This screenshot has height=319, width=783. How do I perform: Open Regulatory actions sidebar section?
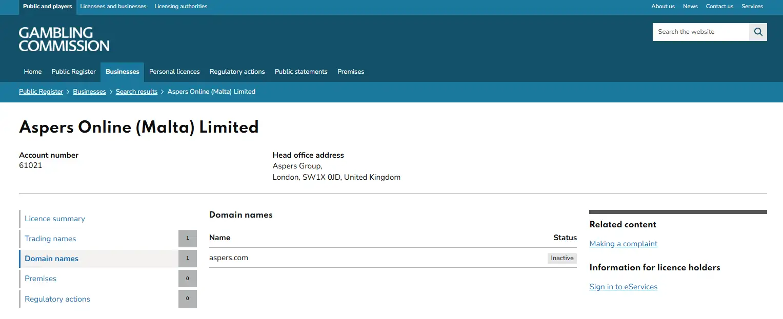point(57,299)
